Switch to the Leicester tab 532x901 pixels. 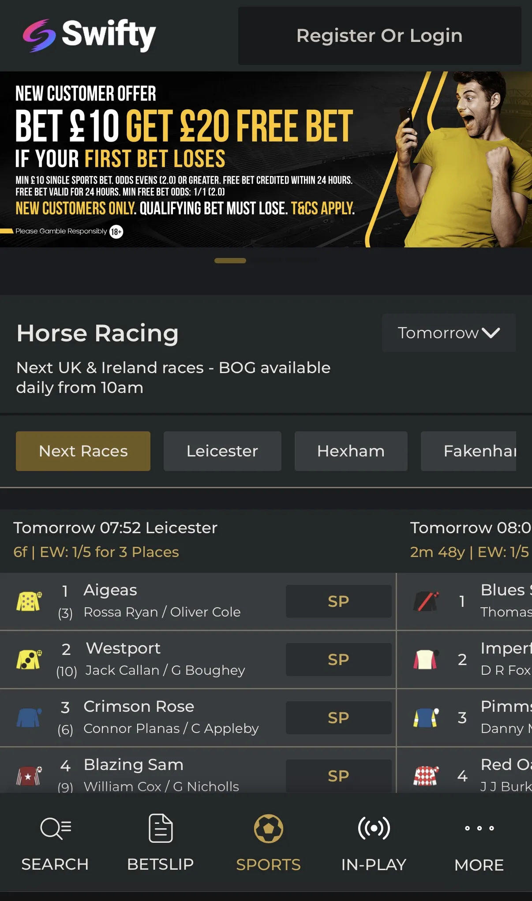tap(222, 451)
